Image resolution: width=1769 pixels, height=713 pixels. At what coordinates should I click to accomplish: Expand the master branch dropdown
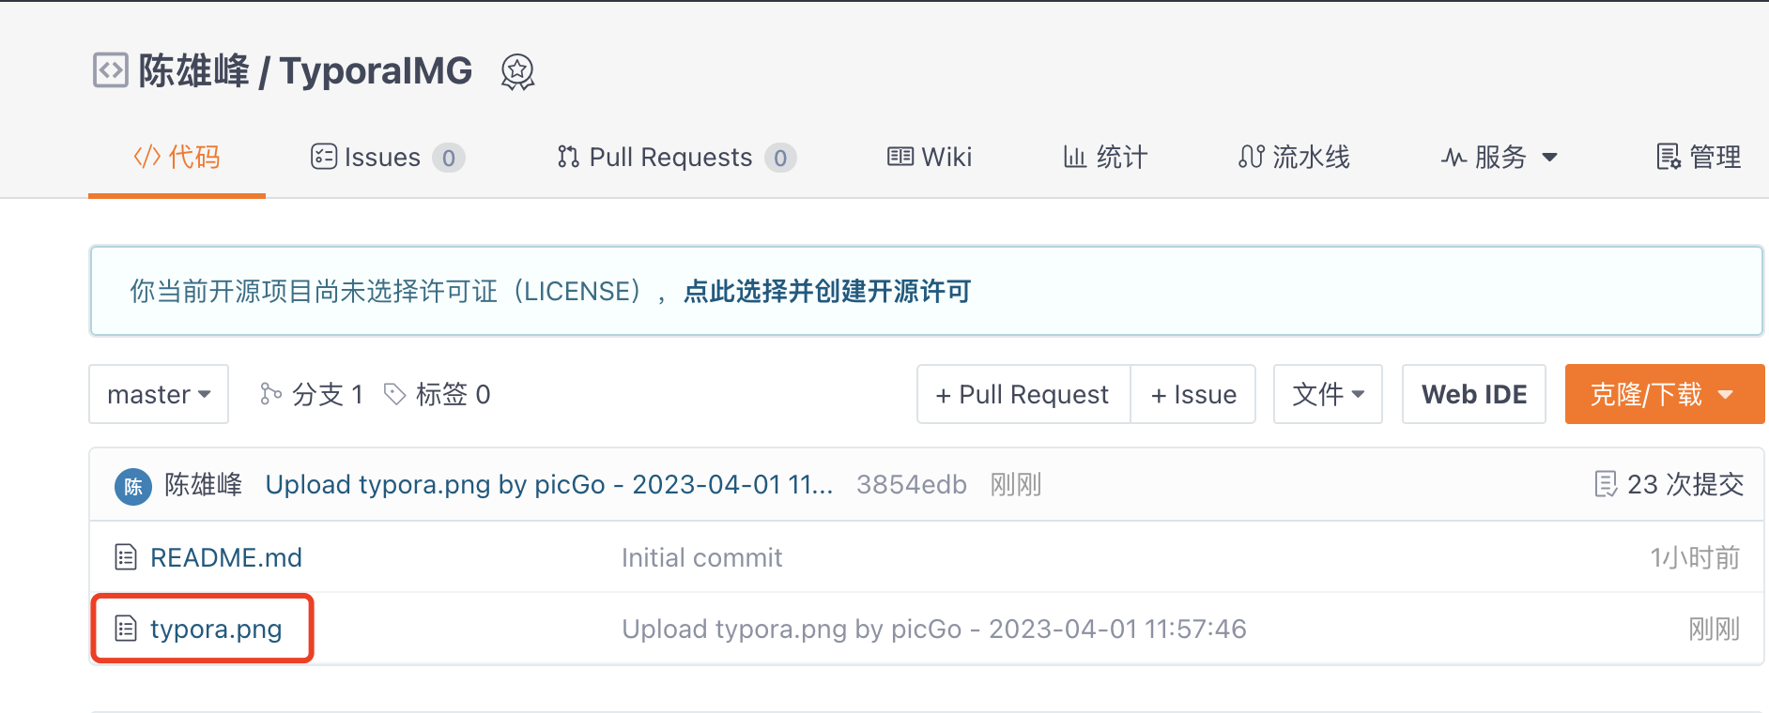159,394
